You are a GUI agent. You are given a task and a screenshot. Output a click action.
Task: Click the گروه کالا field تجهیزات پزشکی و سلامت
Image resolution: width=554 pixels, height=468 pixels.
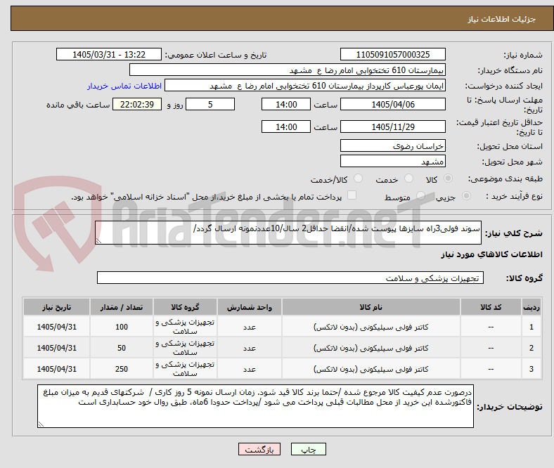point(290,278)
